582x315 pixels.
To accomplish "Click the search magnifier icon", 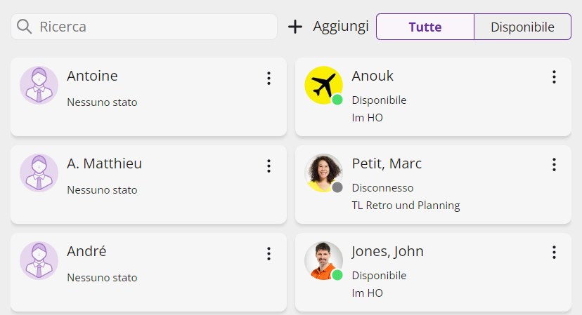I will point(25,27).
